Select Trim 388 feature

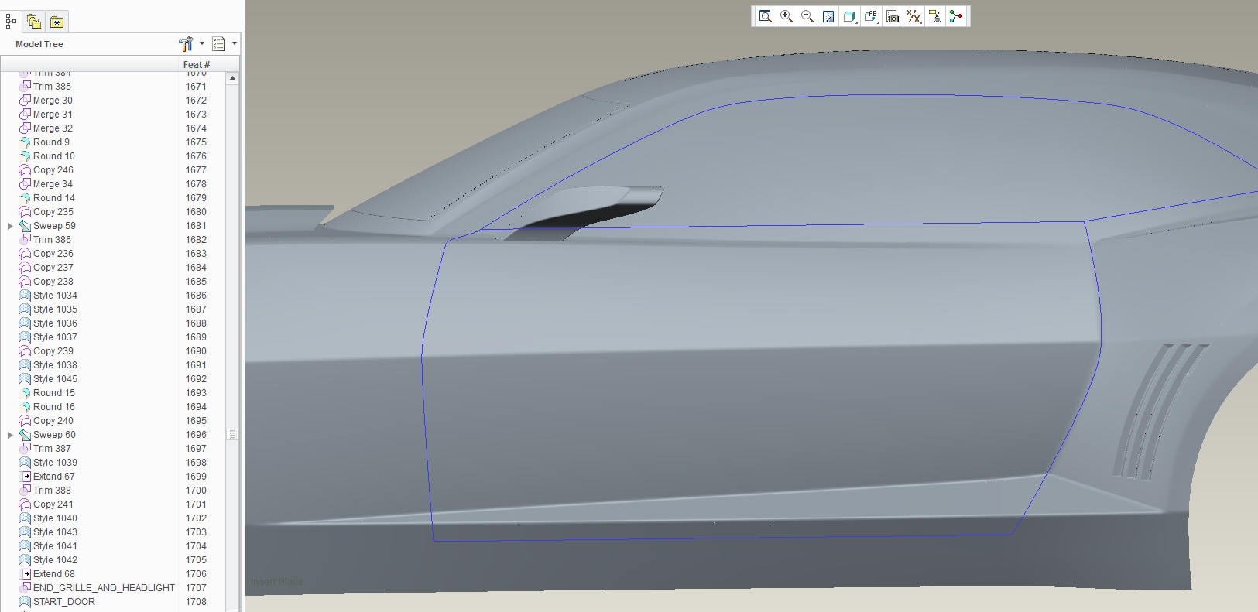pyautogui.click(x=52, y=491)
